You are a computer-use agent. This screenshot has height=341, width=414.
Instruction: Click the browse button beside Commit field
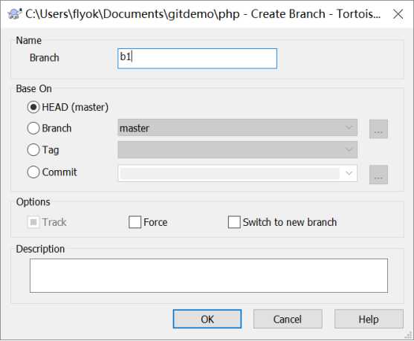pyautogui.click(x=378, y=175)
